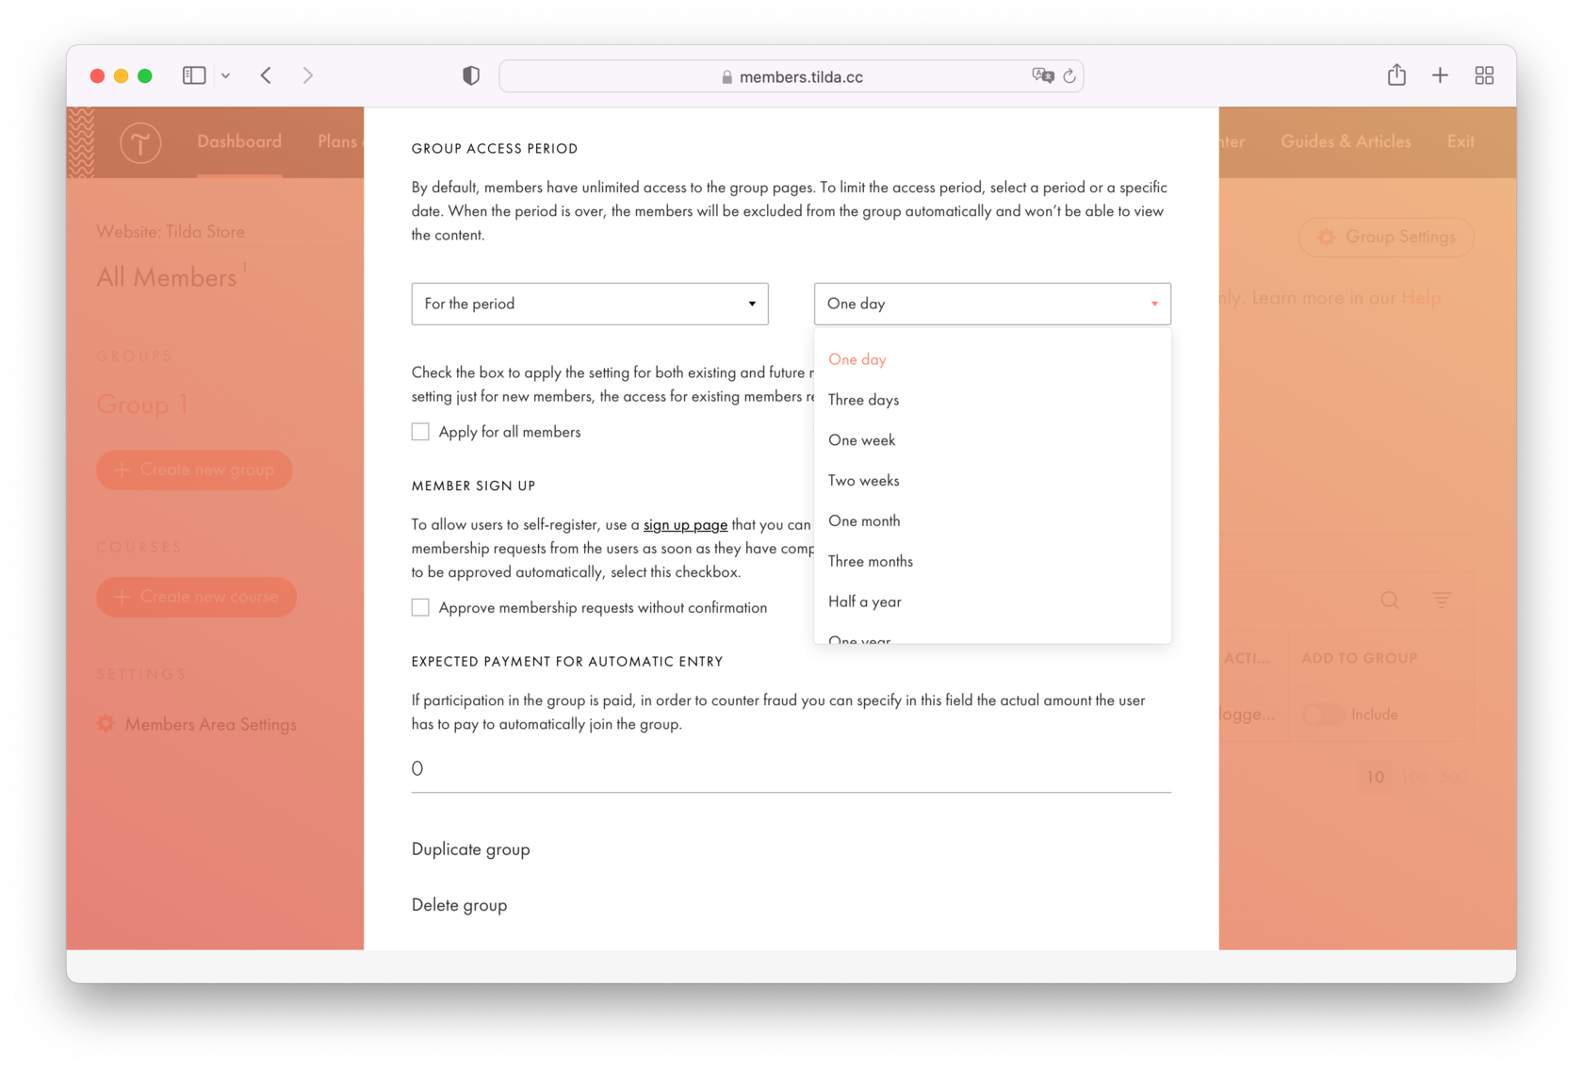Select 'One day' from the list
1583x1071 pixels.
click(x=857, y=359)
